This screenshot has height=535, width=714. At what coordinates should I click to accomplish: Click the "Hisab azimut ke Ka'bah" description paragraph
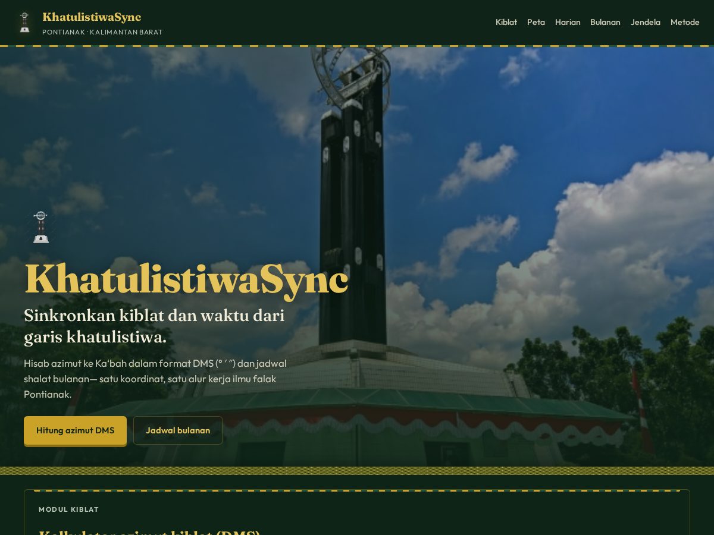155,379
